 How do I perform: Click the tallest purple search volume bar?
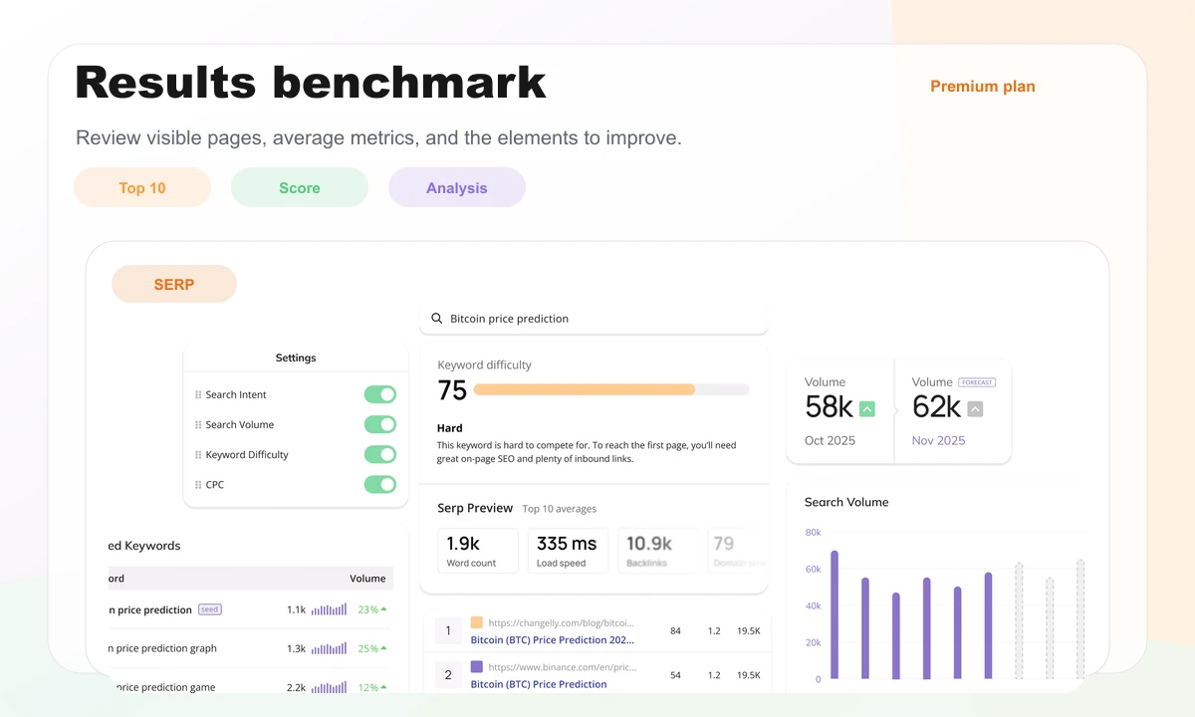835,614
